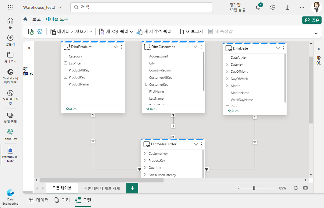The height and width of the screenshot is (208, 324).
Task: Toggle visibility eye of FactSalesOrder table
Action: [196, 144]
